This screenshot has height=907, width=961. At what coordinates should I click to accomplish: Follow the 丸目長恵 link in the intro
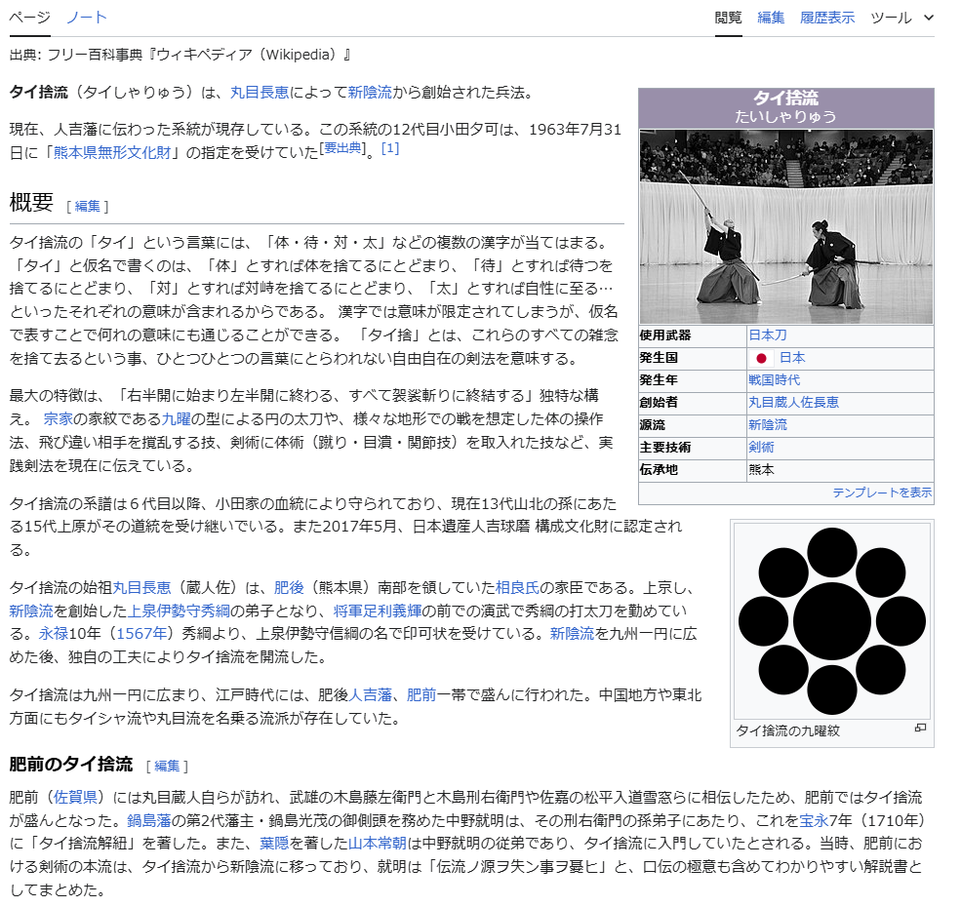[x=259, y=93]
